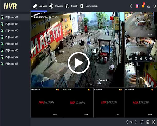The image size is (157, 126).
Task: Click the camera feed with the red banner
Action: [141, 75]
